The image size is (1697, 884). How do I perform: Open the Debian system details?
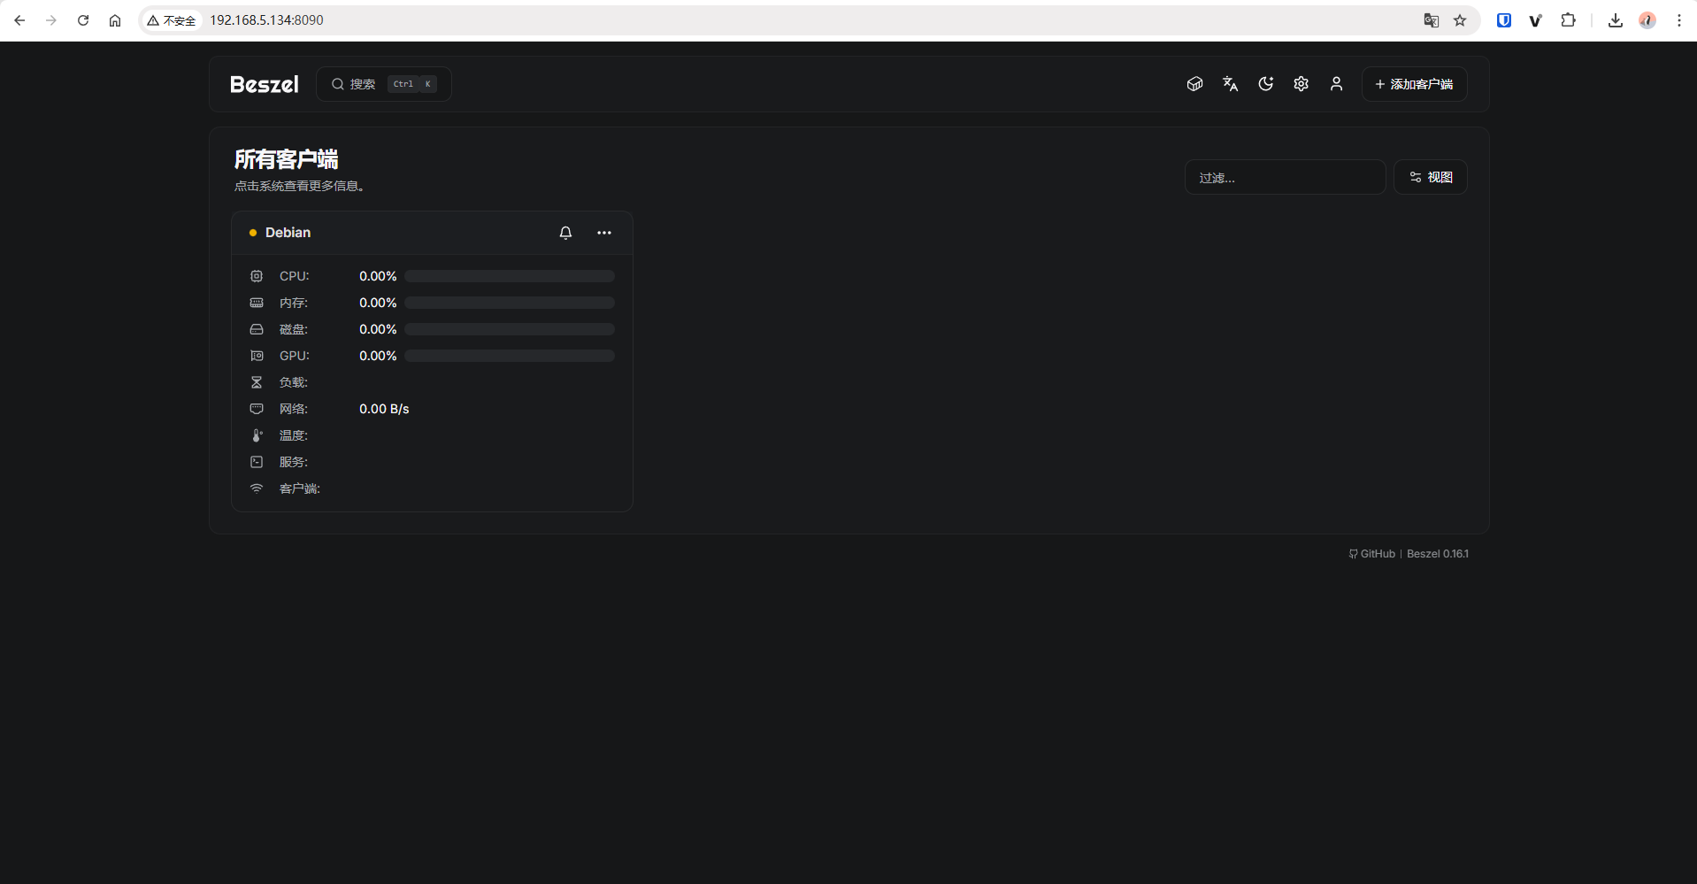coord(288,233)
